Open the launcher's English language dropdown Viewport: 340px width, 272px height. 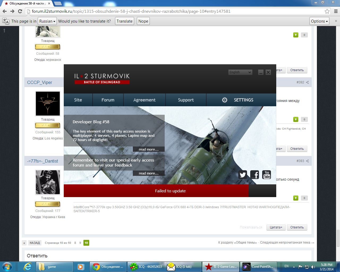coord(240,72)
